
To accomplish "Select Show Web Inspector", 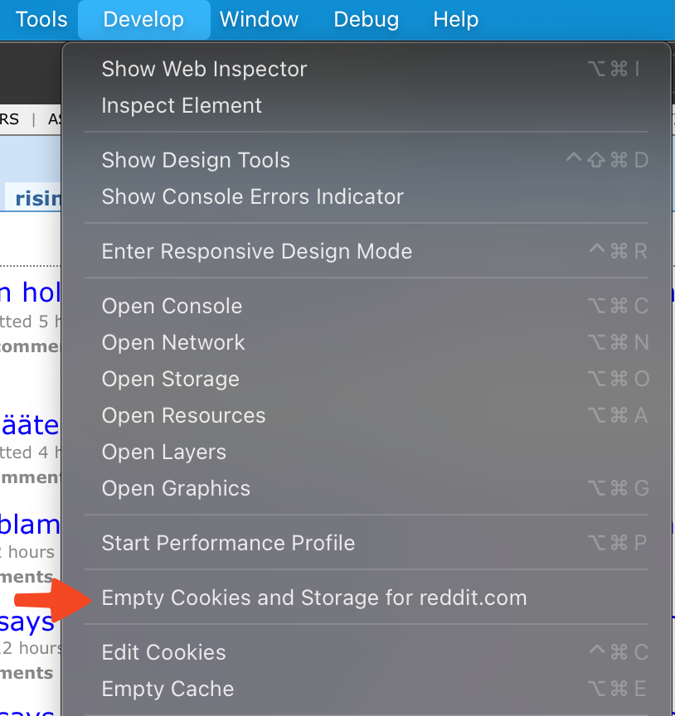I will pyautogui.click(x=204, y=69).
